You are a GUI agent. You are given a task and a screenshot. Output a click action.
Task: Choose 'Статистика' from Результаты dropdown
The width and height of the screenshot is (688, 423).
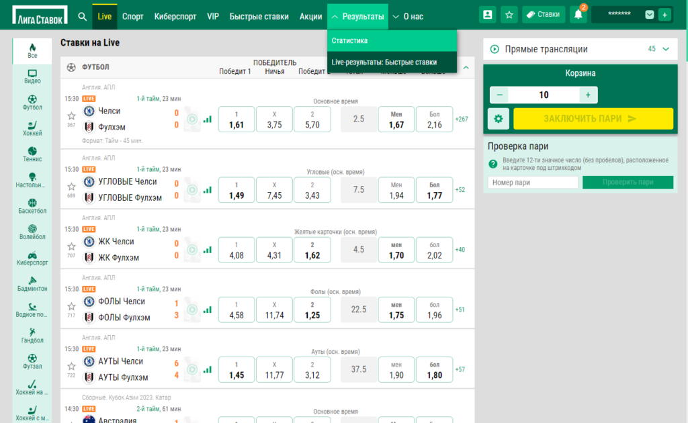392,41
